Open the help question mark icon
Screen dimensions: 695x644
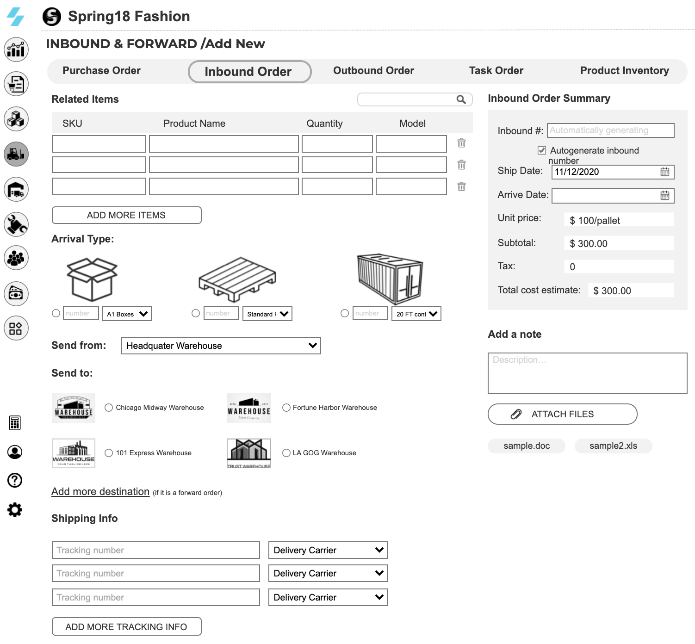coord(15,480)
